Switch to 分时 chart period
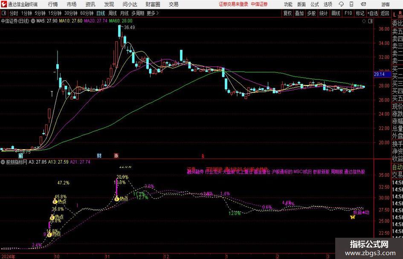This screenshot has height=259, width=403. pos(14,13)
